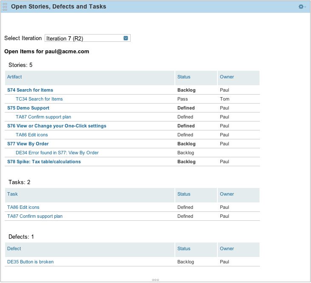This screenshot has height=283, width=311.
Task: Grab the panel drag handle icon
Action: click(x=5, y=7)
